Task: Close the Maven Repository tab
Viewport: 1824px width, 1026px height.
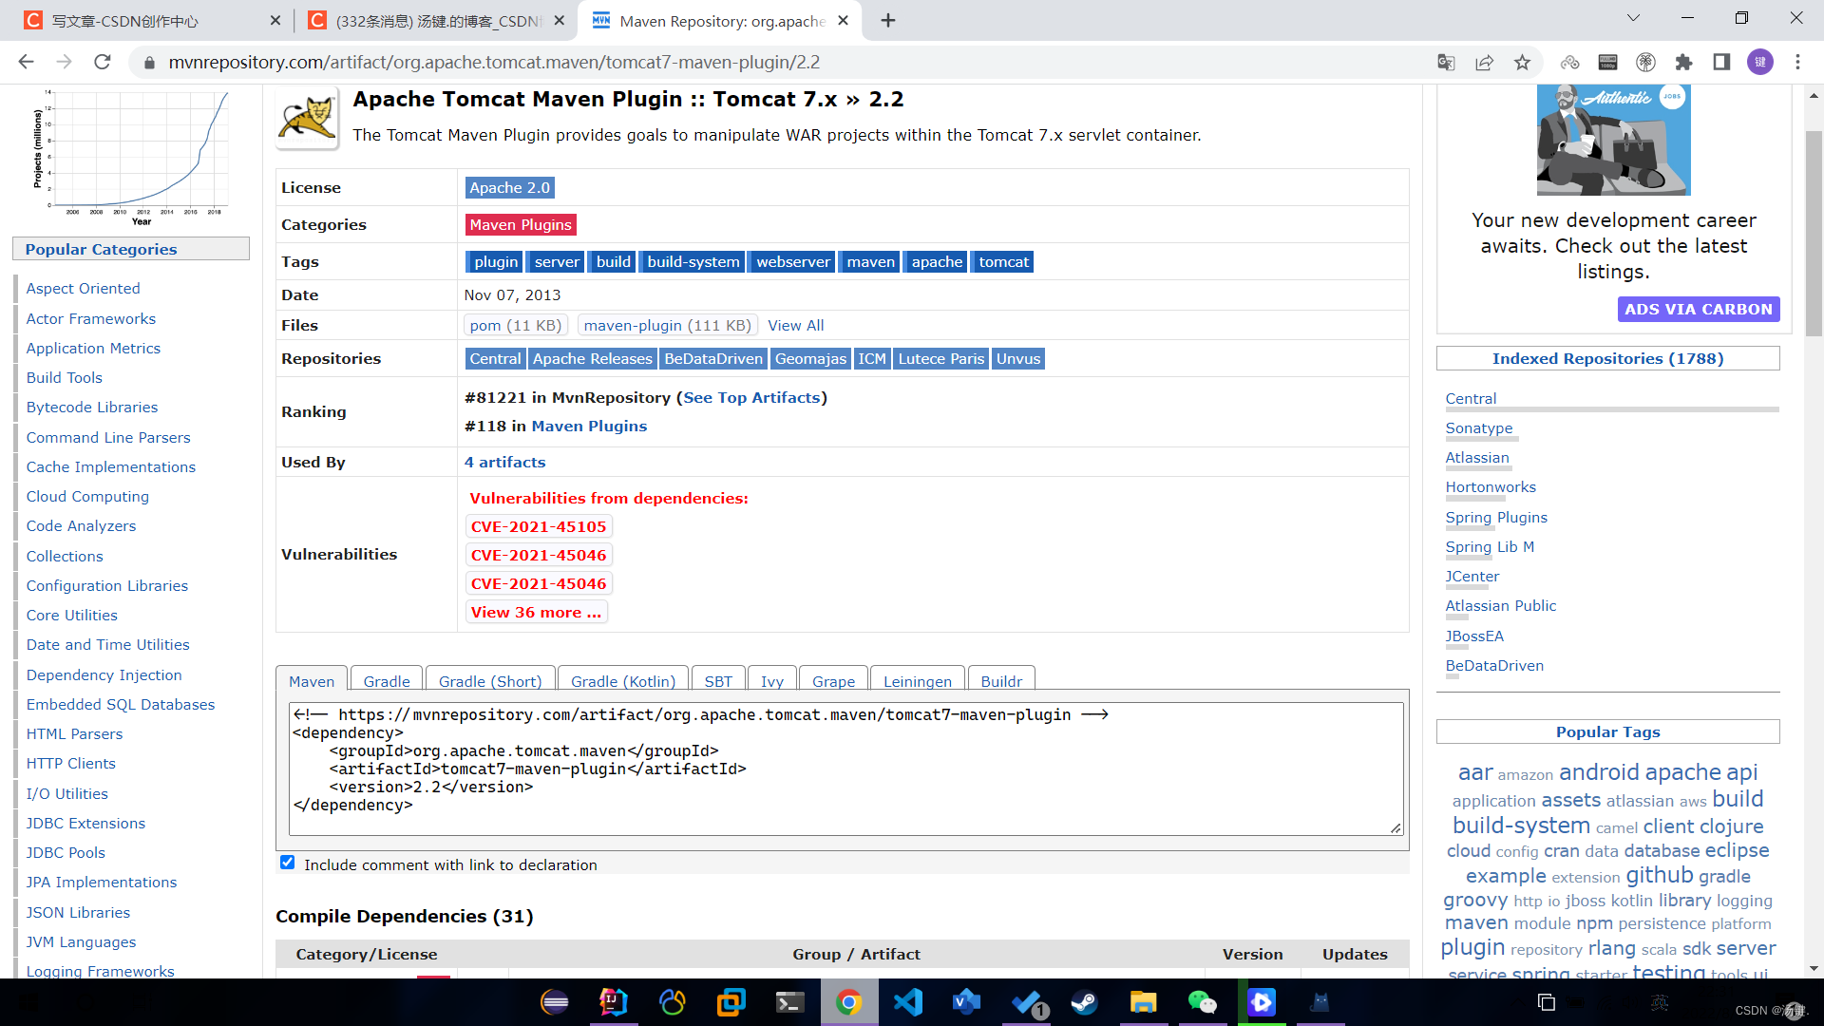Action: pyautogui.click(x=843, y=20)
